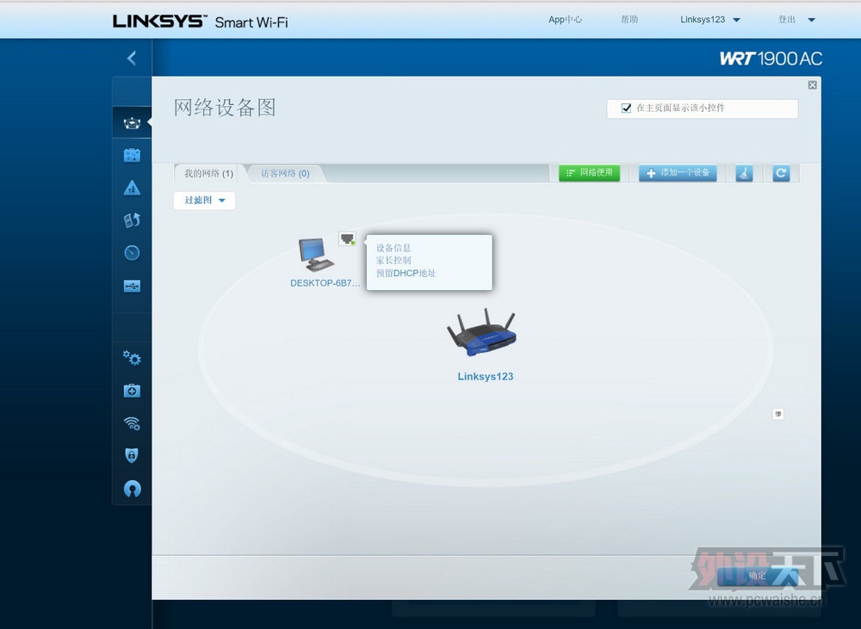
Task: Click the small icon at map's right edge
Action: (778, 414)
